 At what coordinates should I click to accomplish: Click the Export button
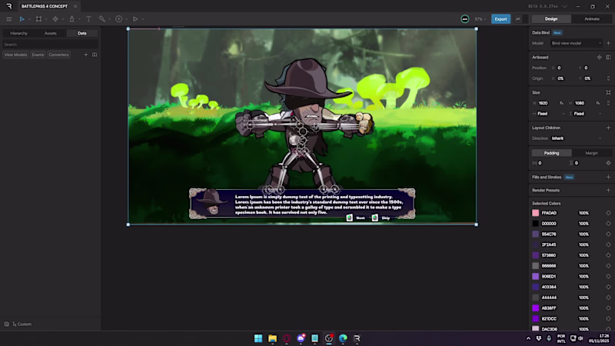point(500,18)
